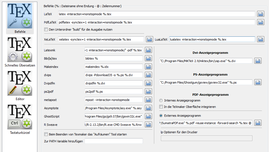Select the Editor settings page icon
The image size is (269, 152).
(20, 84)
